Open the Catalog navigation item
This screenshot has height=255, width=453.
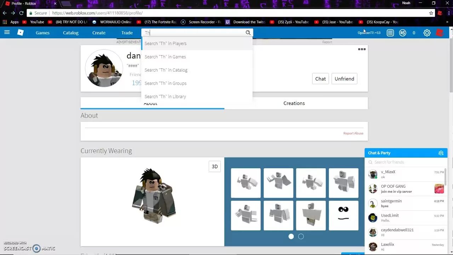tap(71, 33)
